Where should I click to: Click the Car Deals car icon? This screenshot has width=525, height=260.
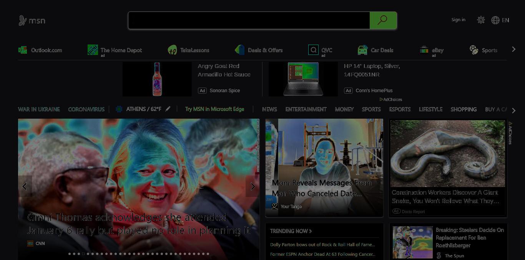[362, 50]
